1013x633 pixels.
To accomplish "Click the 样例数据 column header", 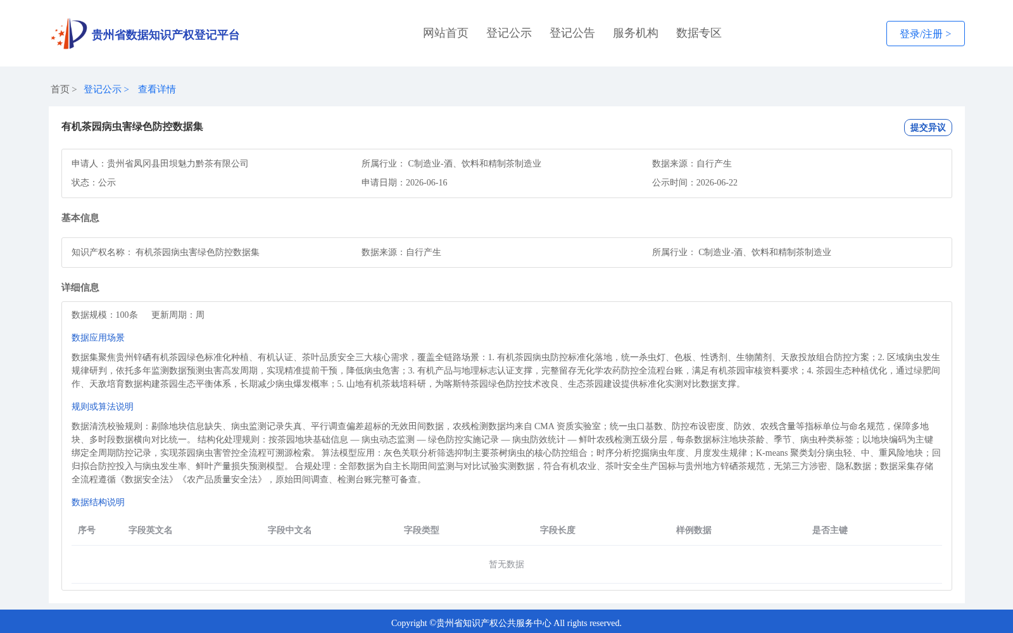I will (x=694, y=530).
